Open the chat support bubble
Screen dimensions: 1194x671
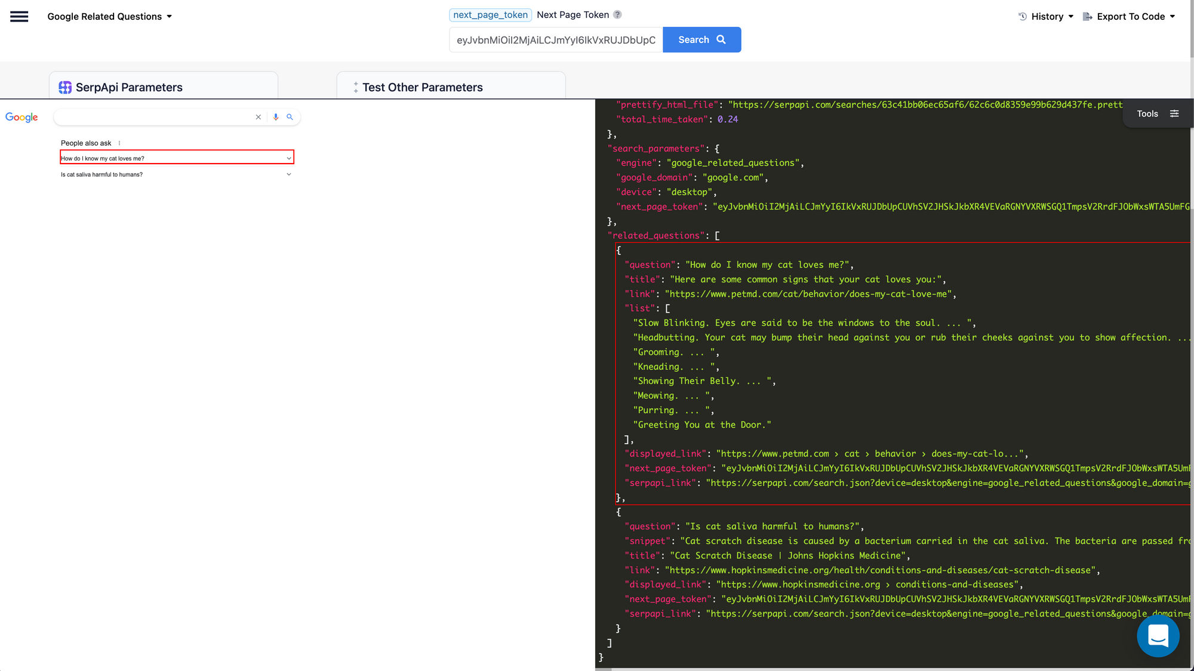1158,636
